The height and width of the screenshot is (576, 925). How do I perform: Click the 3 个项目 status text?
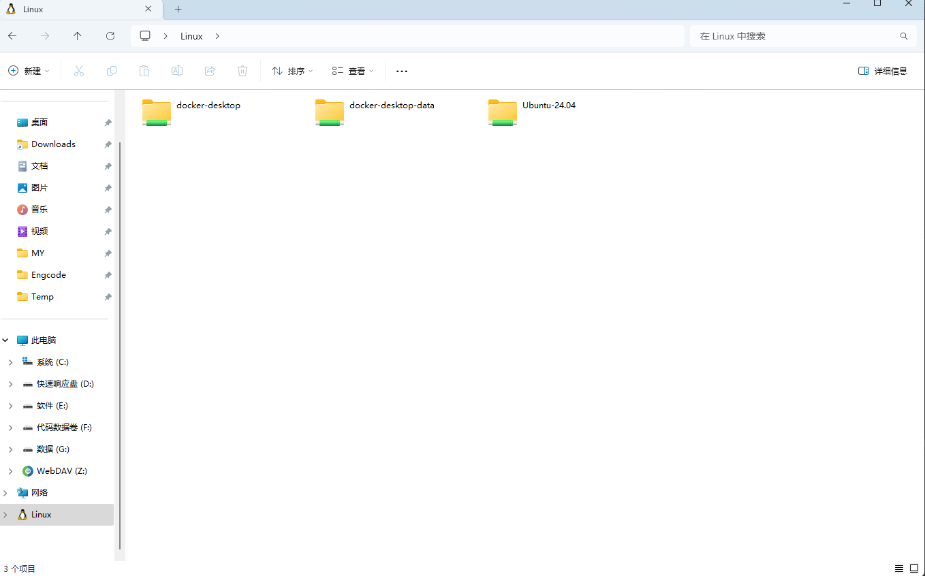pos(19,569)
